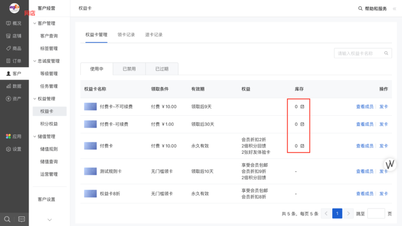Open 设置 settings in sidebar
Screen dimensions: 402x226
point(14,149)
